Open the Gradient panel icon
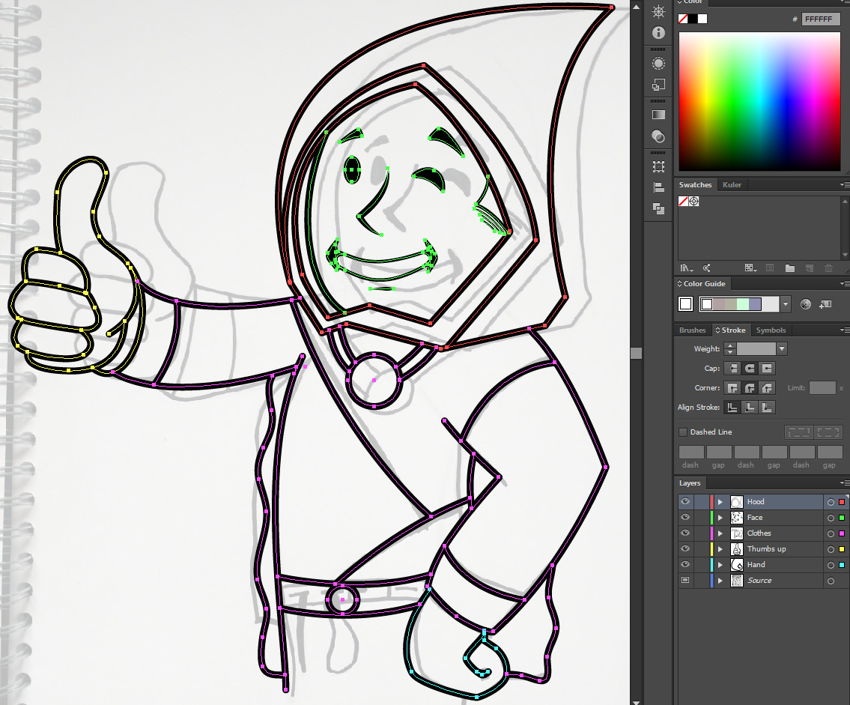Image resolution: width=850 pixels, height=705 pixels. [x=658, y=114]
